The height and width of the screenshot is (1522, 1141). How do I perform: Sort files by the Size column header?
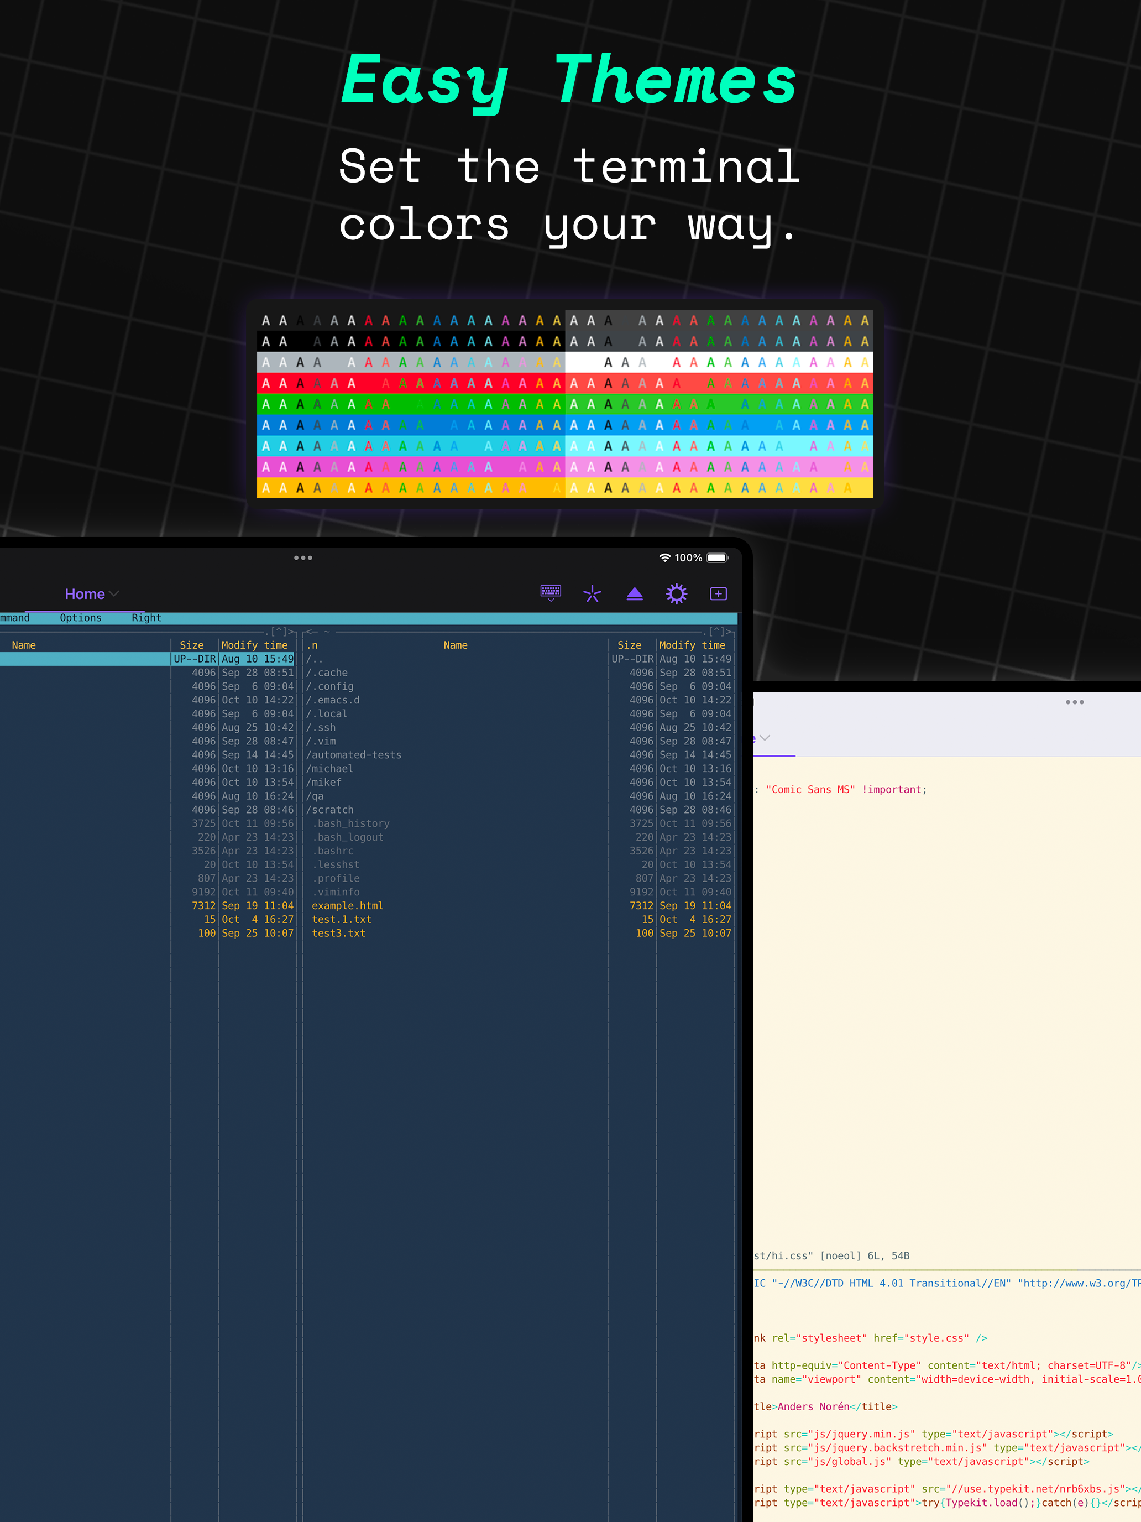pos(192,645)
